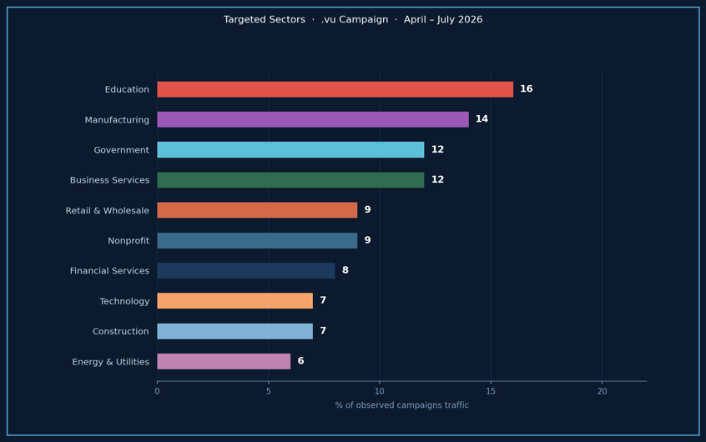
Task: Click the 'Energy & Utilities' category label
Action: [x=111, y=362]
